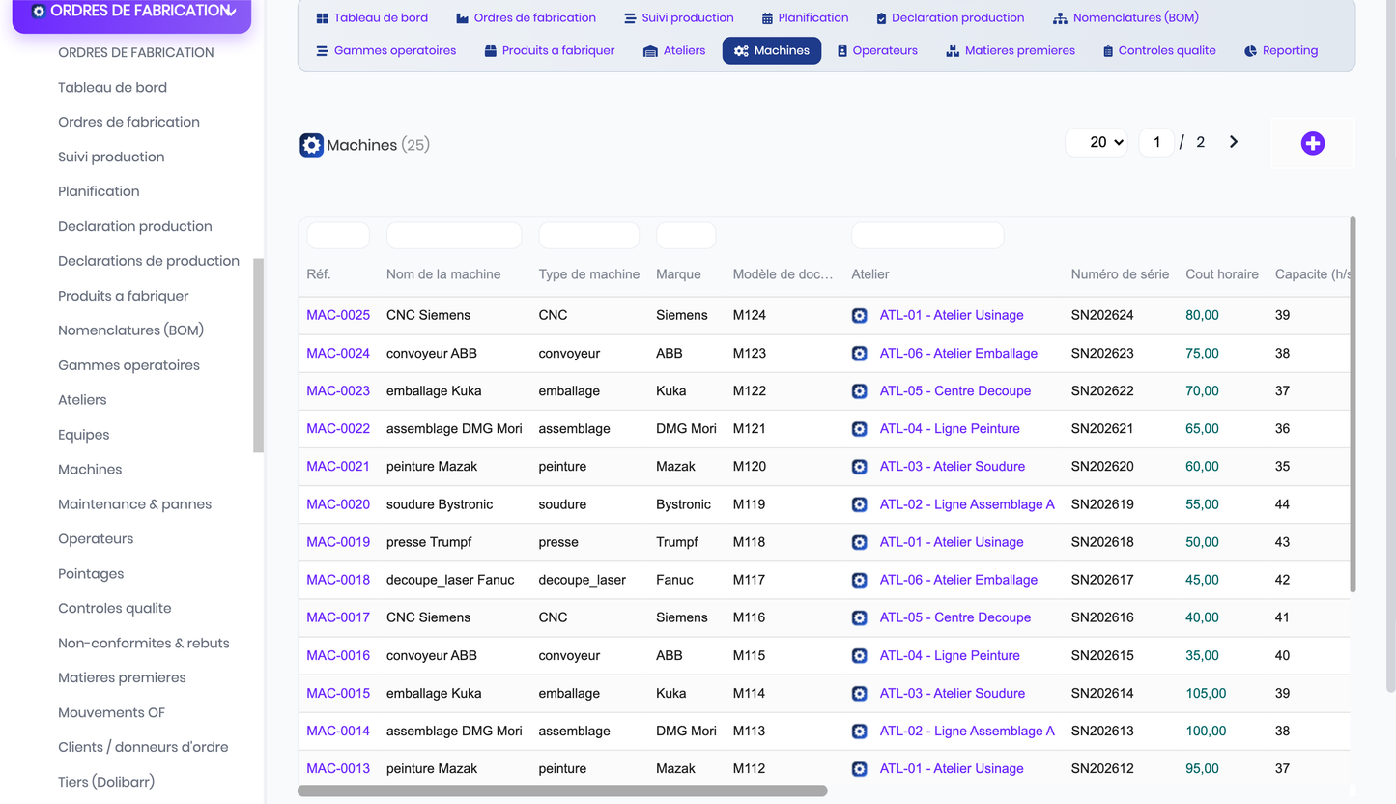Image resolution: width=1396 pixels, height=804 pixels.
Task: Open the Ateliers tab
Action: pyautogui.click(x=674, y=51)
